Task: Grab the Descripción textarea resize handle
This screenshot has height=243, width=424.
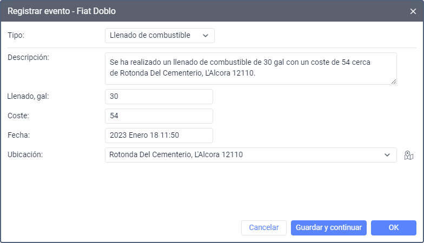Action: 394,82
